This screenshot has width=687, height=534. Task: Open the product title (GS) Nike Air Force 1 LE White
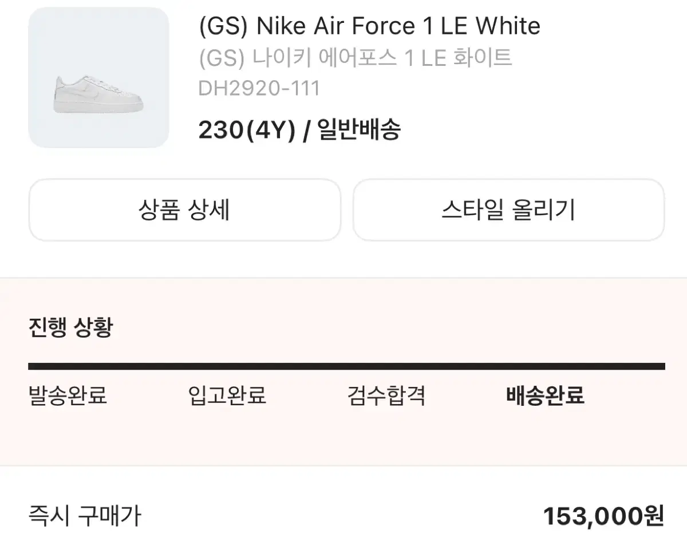[368, 26]
